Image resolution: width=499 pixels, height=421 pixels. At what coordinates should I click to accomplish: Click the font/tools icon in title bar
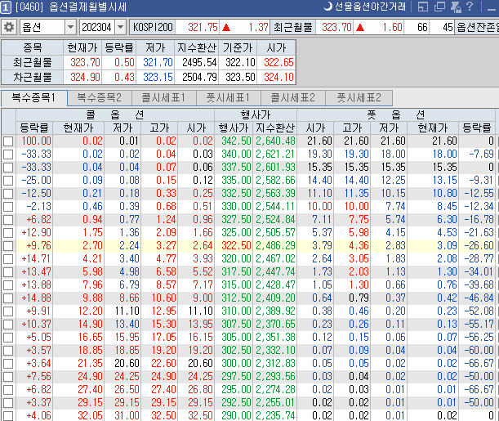point(456,7)
